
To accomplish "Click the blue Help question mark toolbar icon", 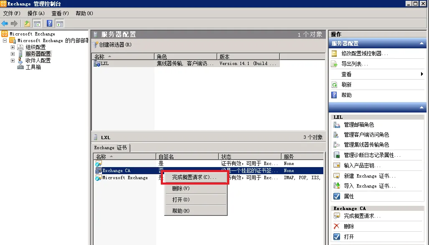I will point(50,23).
